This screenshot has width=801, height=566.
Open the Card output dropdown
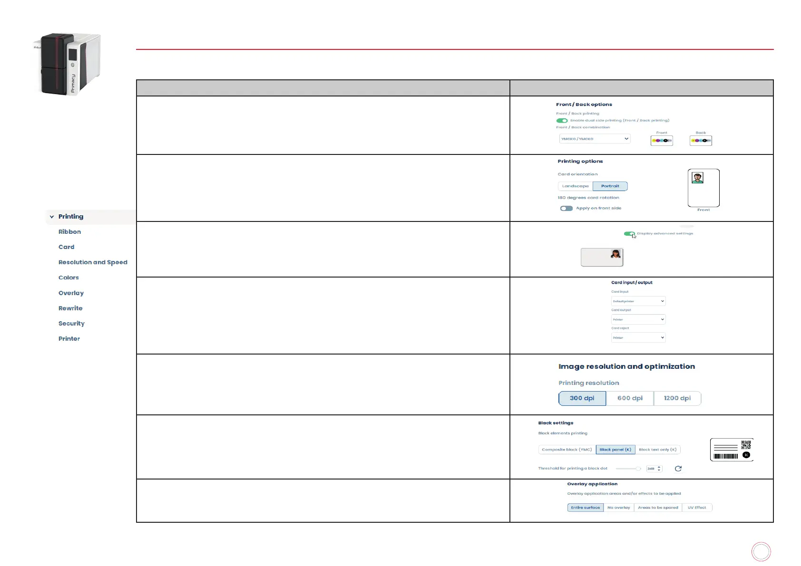[x=638, y=319]
